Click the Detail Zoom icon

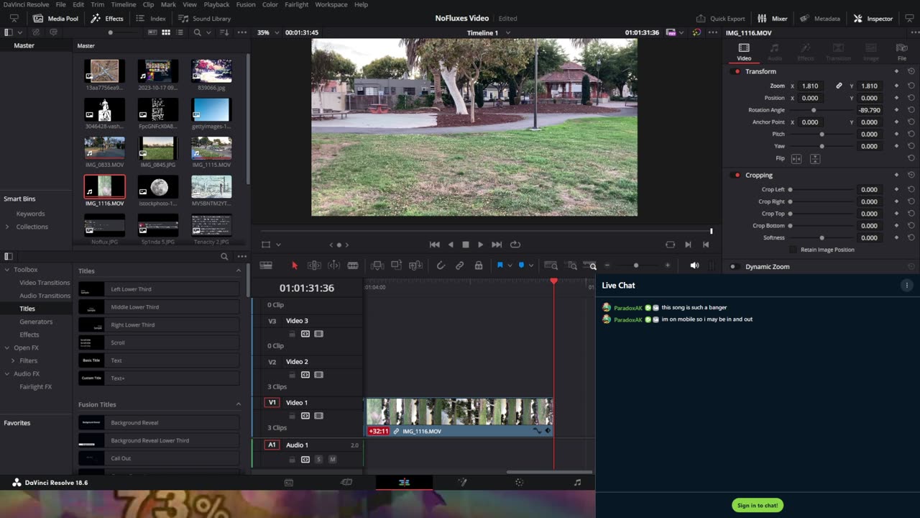click(x=571, y=265)
